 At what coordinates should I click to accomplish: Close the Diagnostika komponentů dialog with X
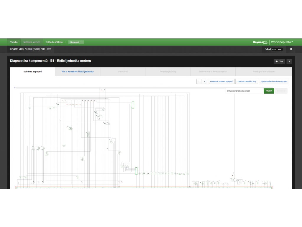point(289,61)
